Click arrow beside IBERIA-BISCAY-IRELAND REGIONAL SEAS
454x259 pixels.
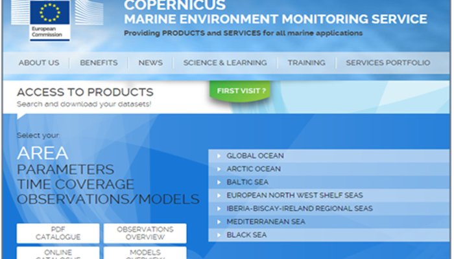[x=219, y=208]
